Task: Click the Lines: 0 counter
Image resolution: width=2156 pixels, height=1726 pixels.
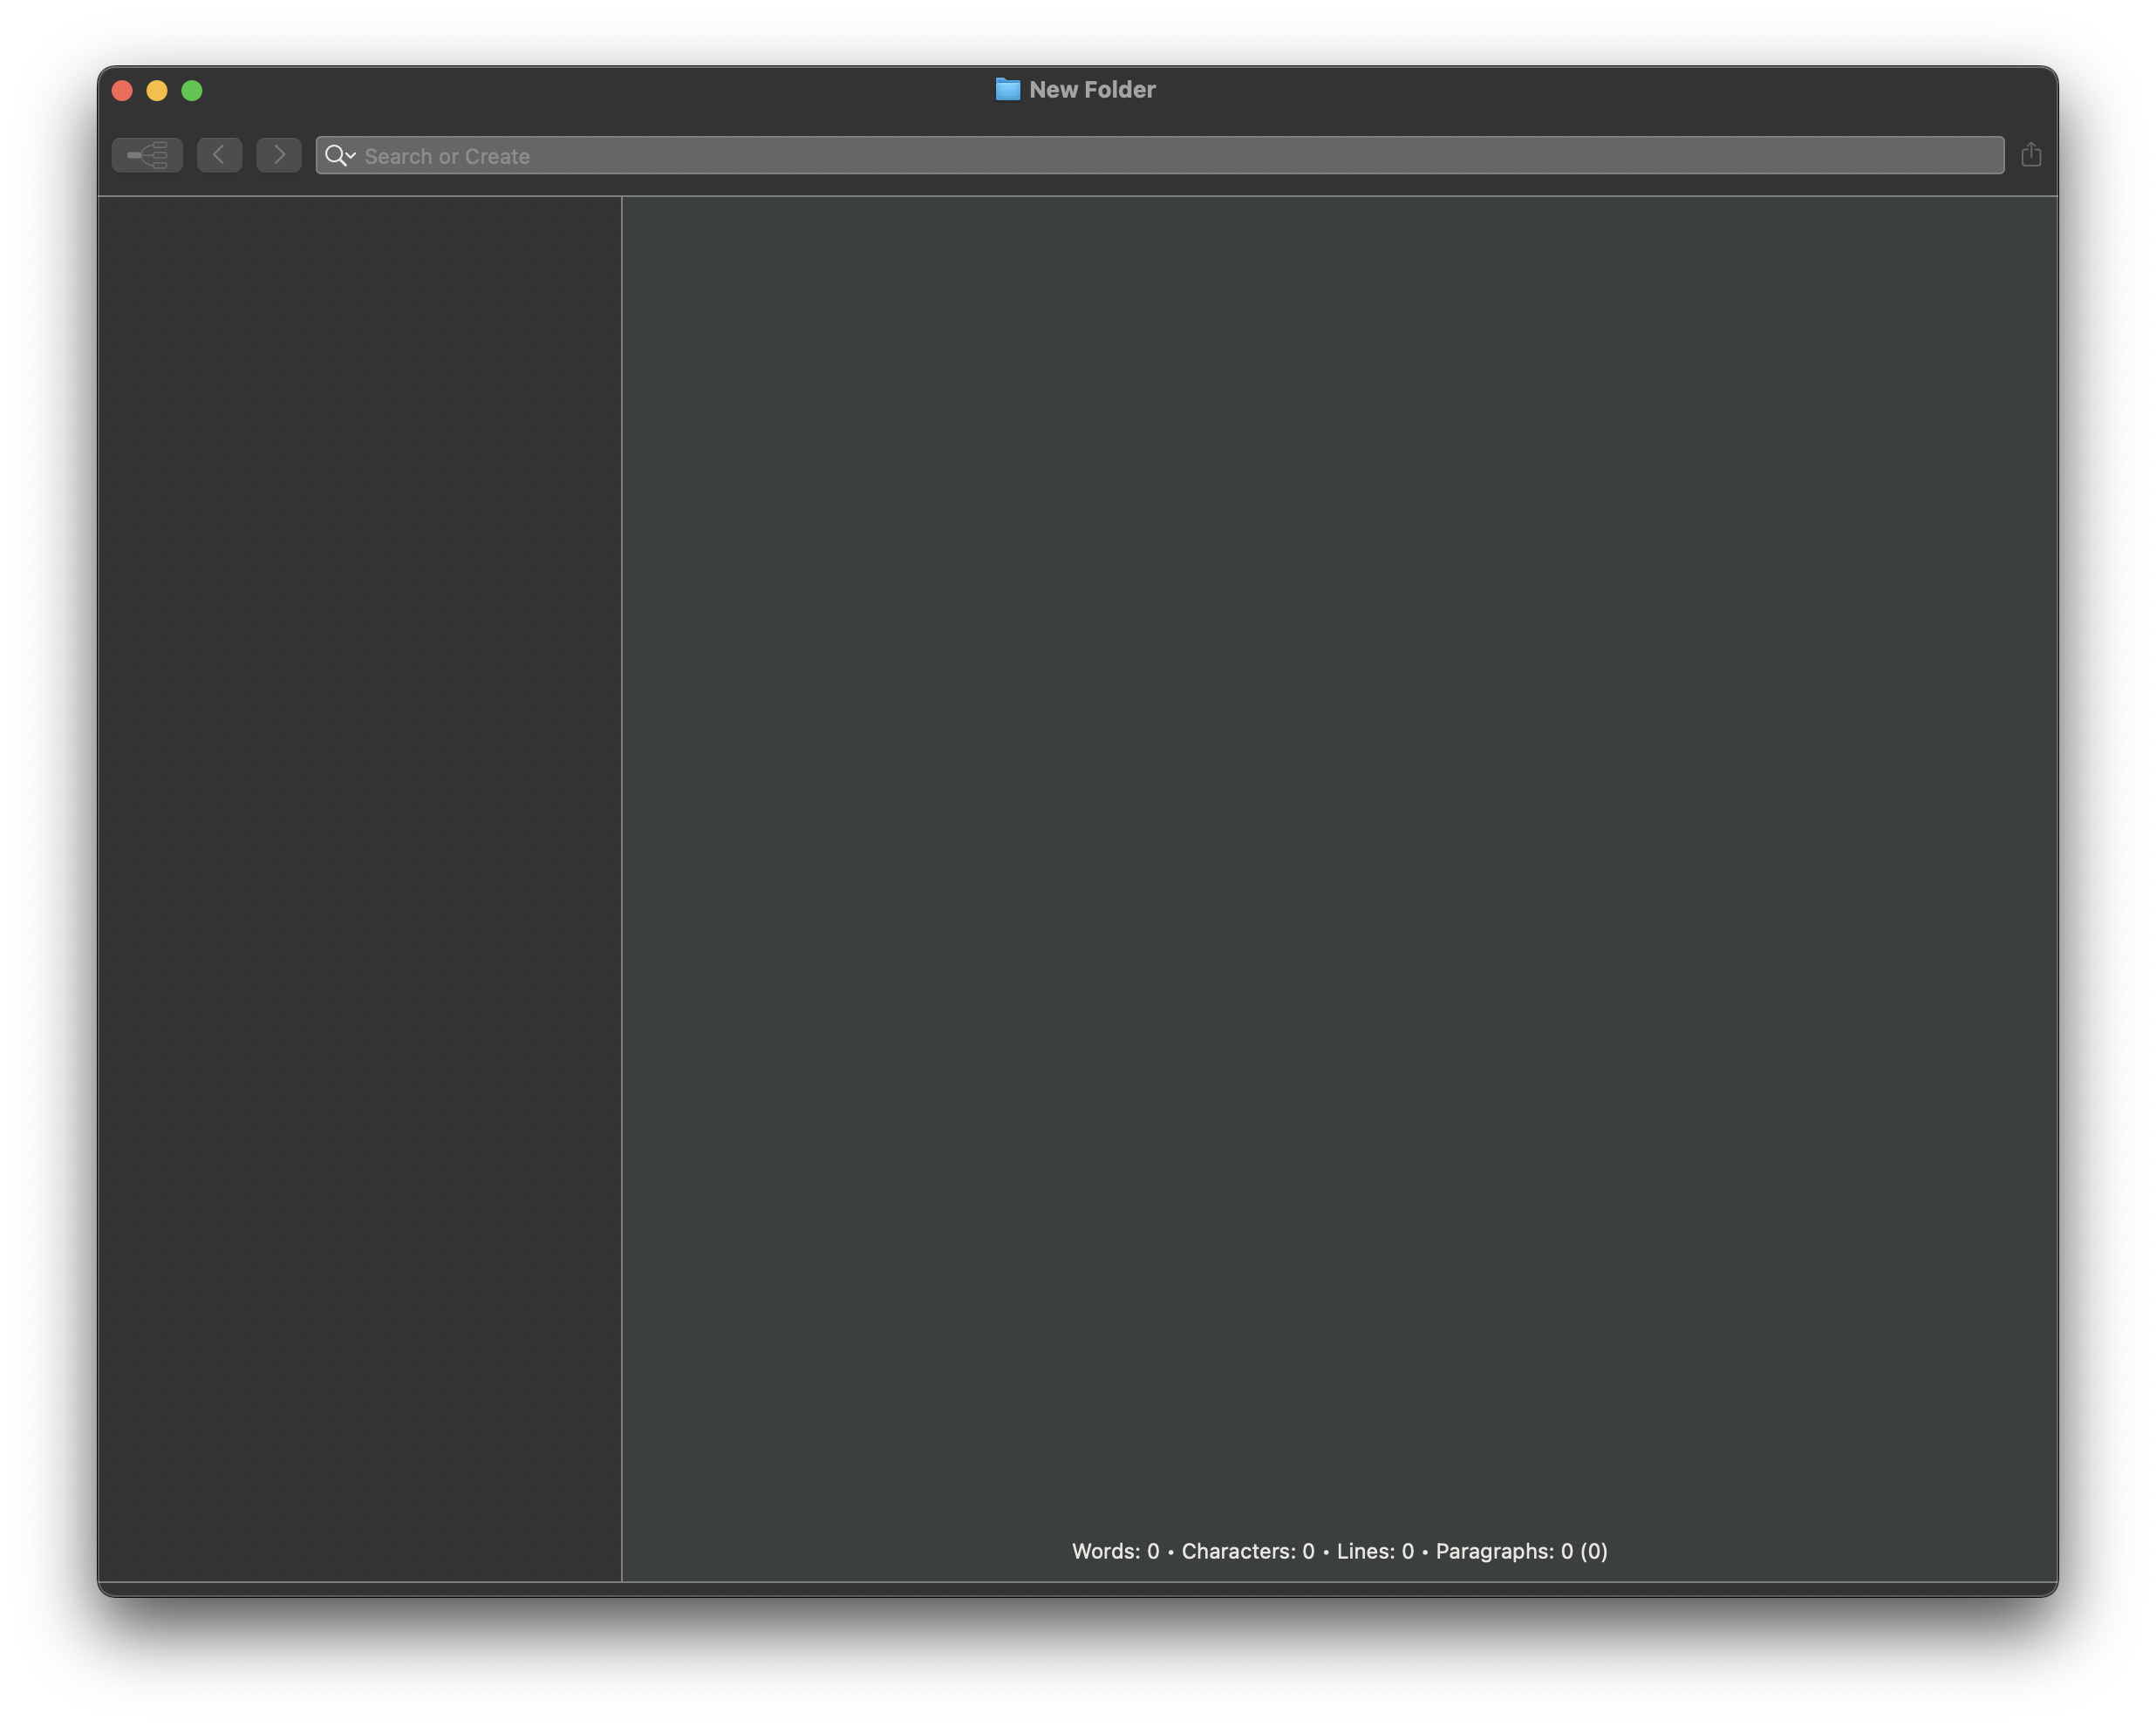Action: [1375, 1551]
